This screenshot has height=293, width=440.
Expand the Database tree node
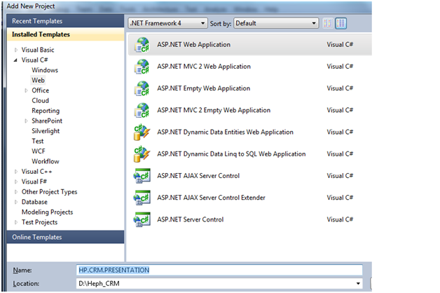click(16, 202)
